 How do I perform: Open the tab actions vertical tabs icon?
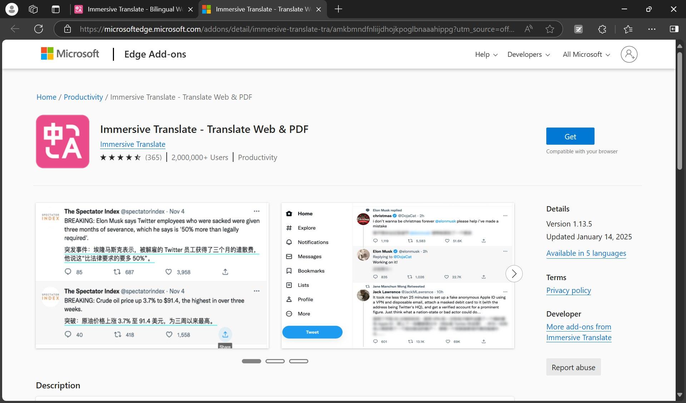pos(56,9)
